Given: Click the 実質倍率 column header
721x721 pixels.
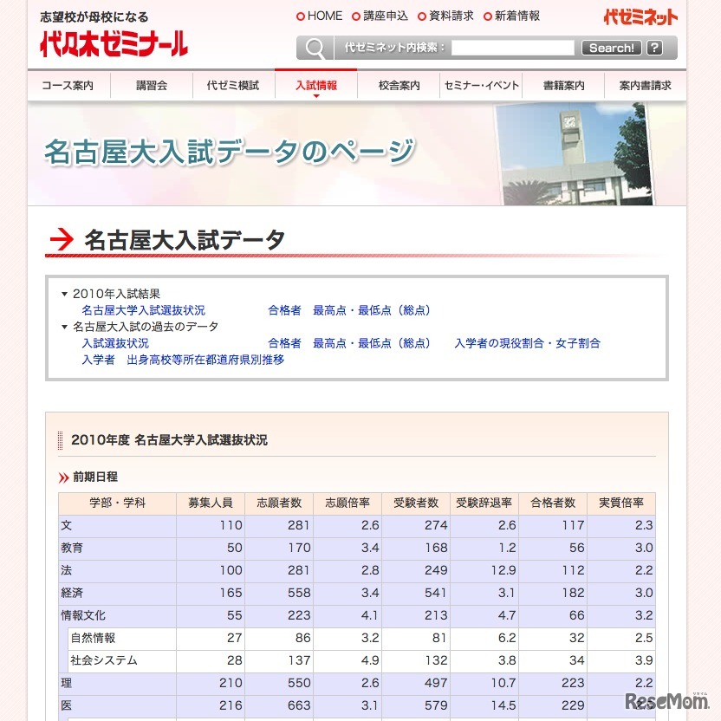Looking at the screenshot, I should tap(621, 503).
